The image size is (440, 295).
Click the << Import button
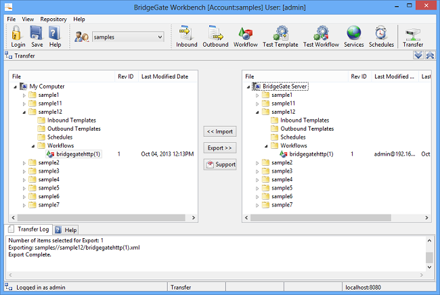click(x=219, y=131)
